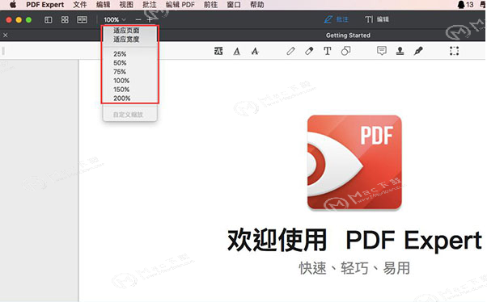Select the signature fountain pen tool
The image size is (487, 302).
coord(418,51)
